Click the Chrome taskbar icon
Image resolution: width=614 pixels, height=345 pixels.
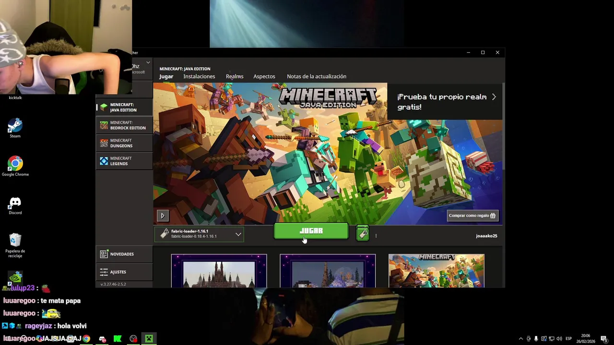(86, 339)
